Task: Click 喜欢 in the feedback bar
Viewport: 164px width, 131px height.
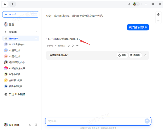Action: pyautogui.click(x=122, y=55)
